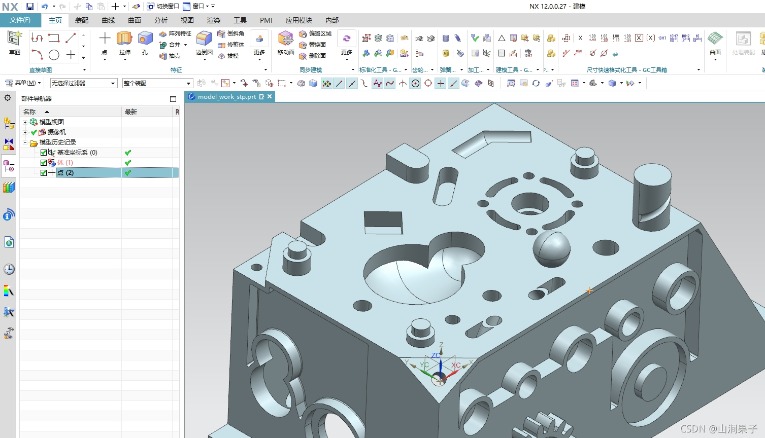The width and height of the screenshot is (765, 438).
Task: Click Offset Region (偏置区域)
Action: point(315,33)
